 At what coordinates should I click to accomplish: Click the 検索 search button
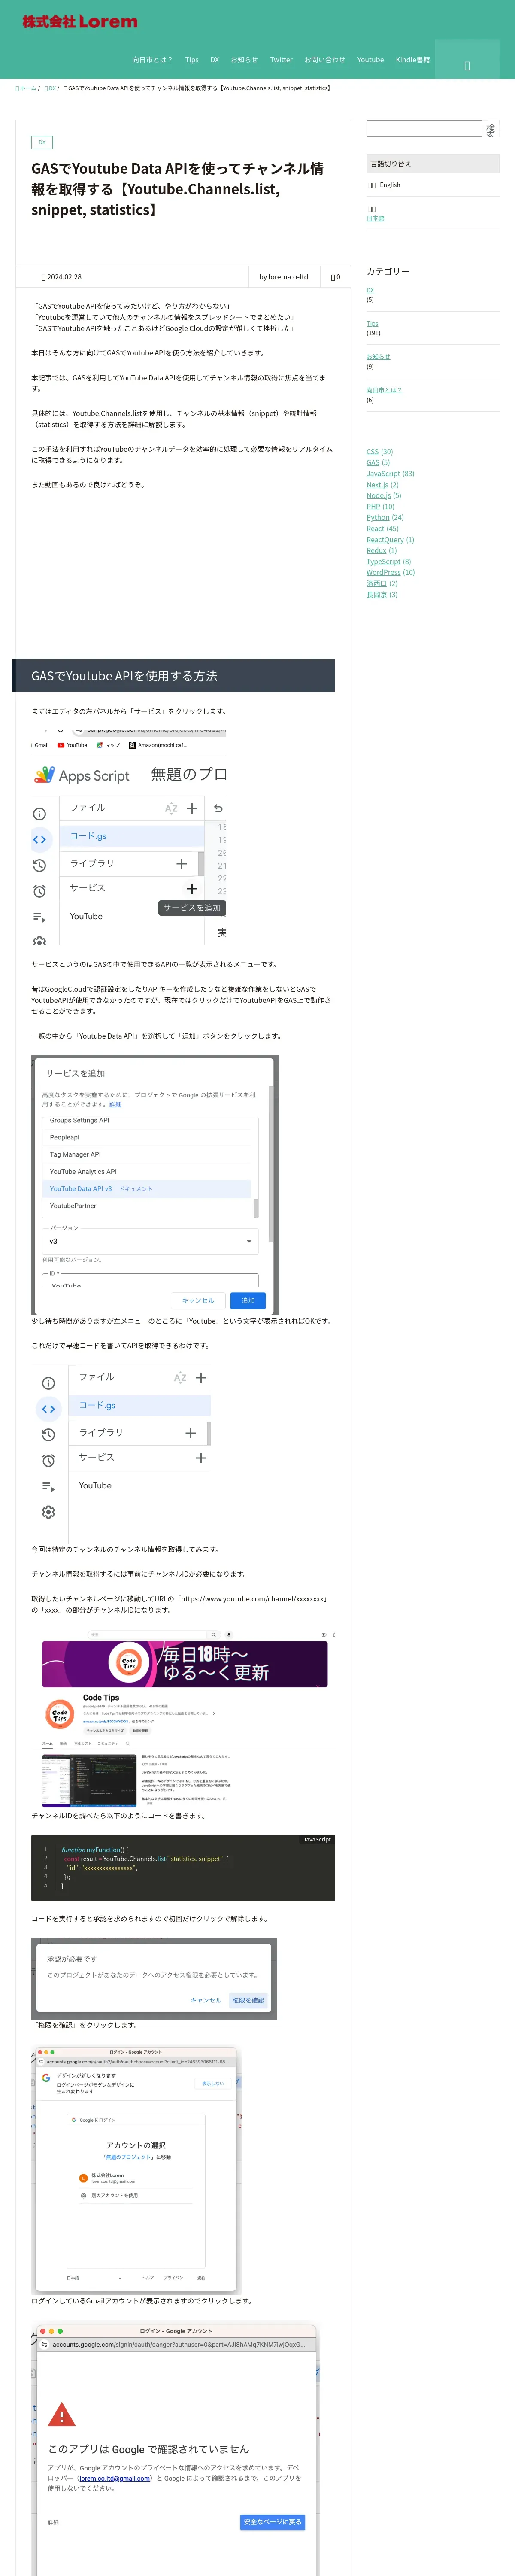pyautogui.click(x=490, y=129)
